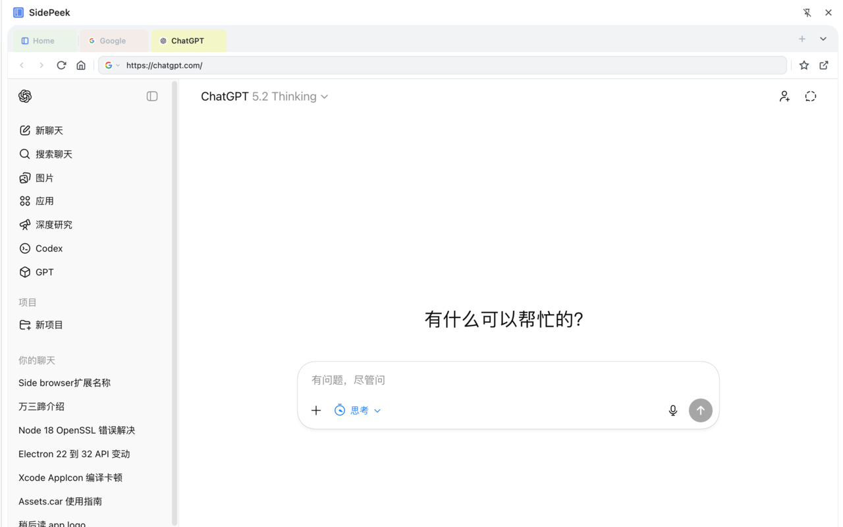Open ChatGPT 5.2 Thinking model dropdown
843x527 pixels.
(265, 96)
